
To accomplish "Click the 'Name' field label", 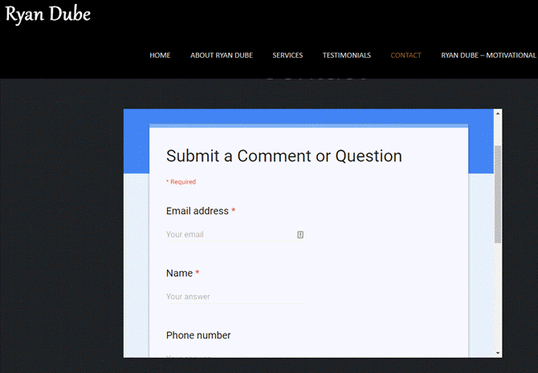I will click(179, 273).
